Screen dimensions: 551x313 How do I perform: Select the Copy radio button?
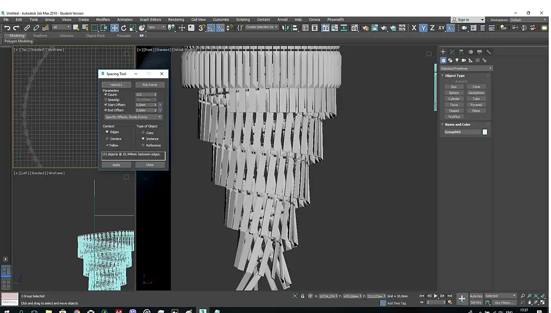143,132
